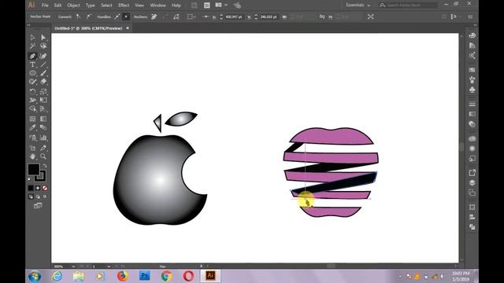Select the Pen tool

(33, 56)
